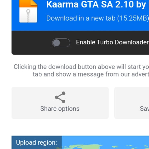Click the orange zip file icon
This screenshot has height=149, width=149.
28,11
